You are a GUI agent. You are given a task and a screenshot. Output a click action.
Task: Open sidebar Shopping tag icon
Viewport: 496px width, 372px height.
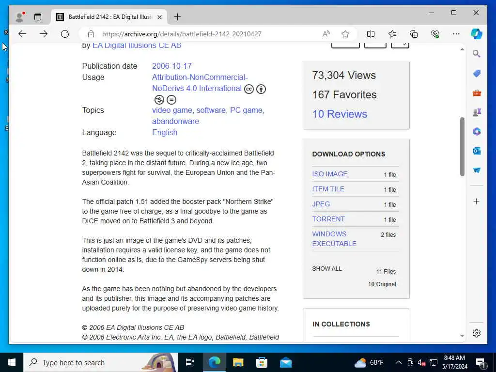point(477,74)
